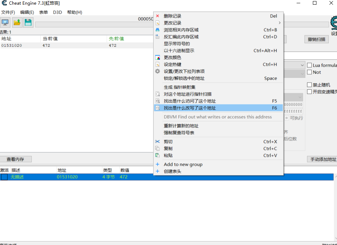Click icon beside 找出是什么访问了这个地址
Image resolution: width=337 pixels, height=245 pixels.
point(158,101)
